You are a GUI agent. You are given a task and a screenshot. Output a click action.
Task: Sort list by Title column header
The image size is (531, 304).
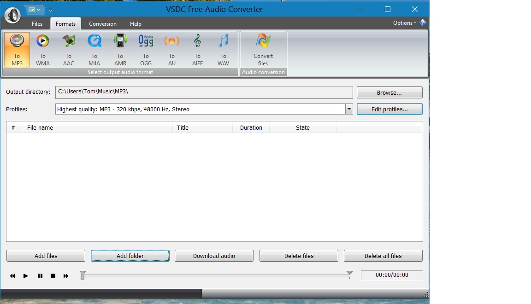click(x=202, y=127)
